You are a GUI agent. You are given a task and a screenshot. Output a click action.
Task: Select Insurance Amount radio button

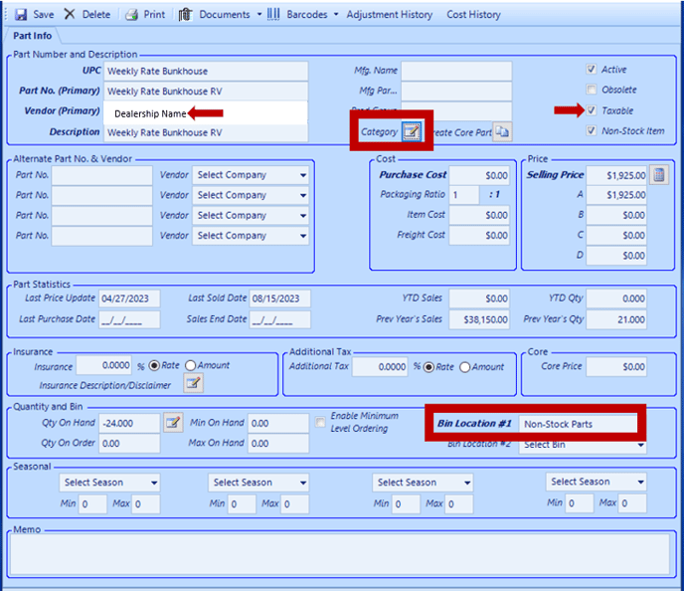click(x=190, y=365)
